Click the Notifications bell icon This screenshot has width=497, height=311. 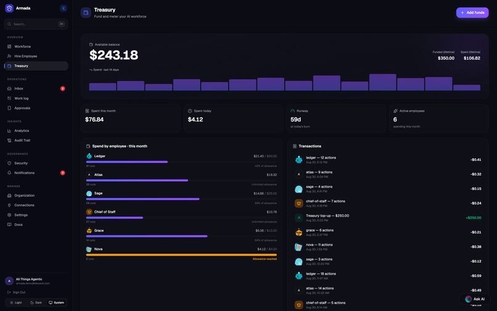pyautogui.click(x=9, y=173)
